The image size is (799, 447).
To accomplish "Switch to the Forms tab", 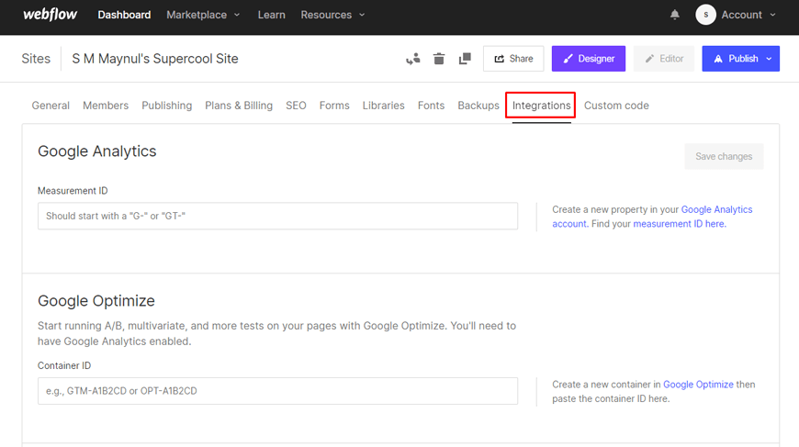I will (334, 106).
